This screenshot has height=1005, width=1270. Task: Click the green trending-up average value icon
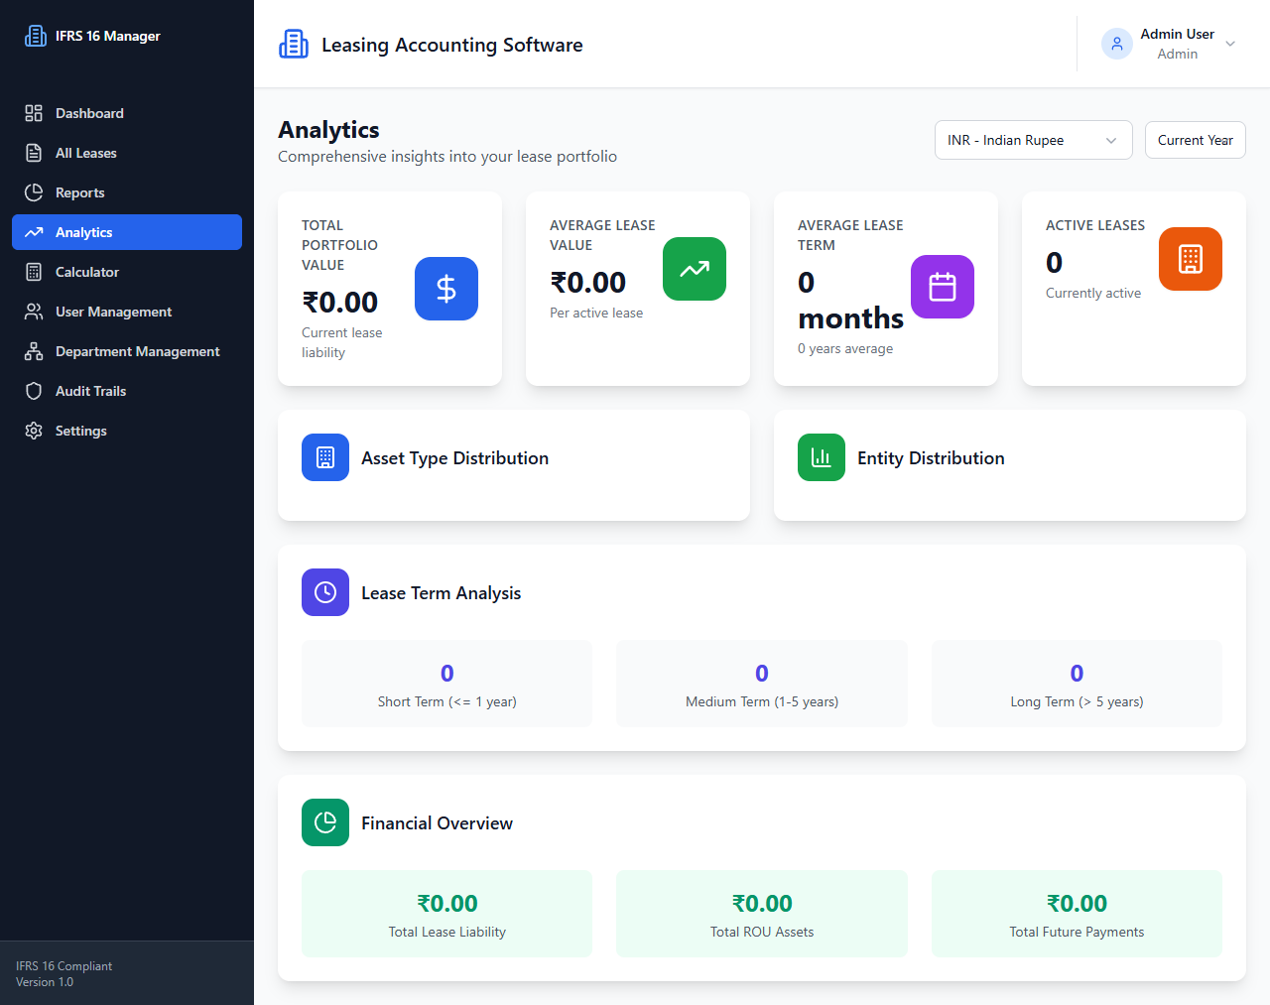point(695,269)
